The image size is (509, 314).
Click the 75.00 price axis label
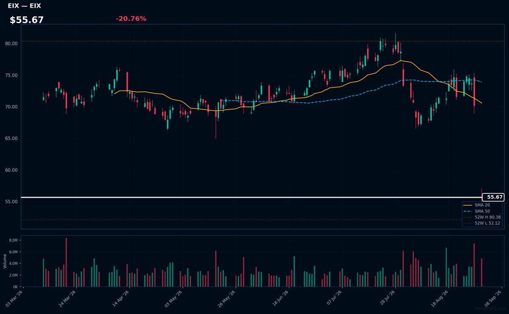(x=11, y=75)
